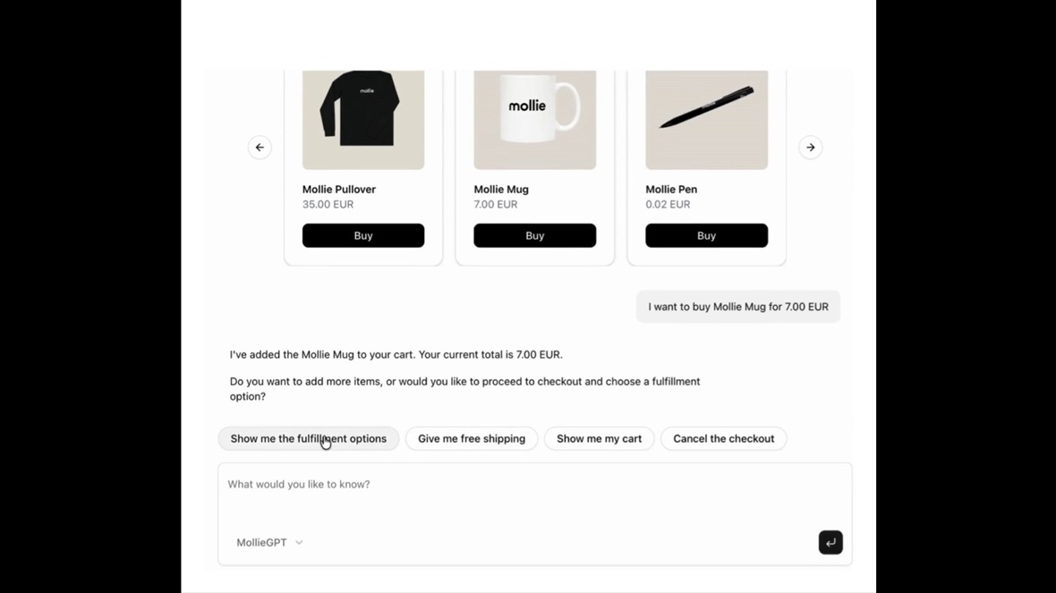Click the Mollie Pen product title
Screen dimensions: 1056x593
pyautogui.click(x=671, y=190)
